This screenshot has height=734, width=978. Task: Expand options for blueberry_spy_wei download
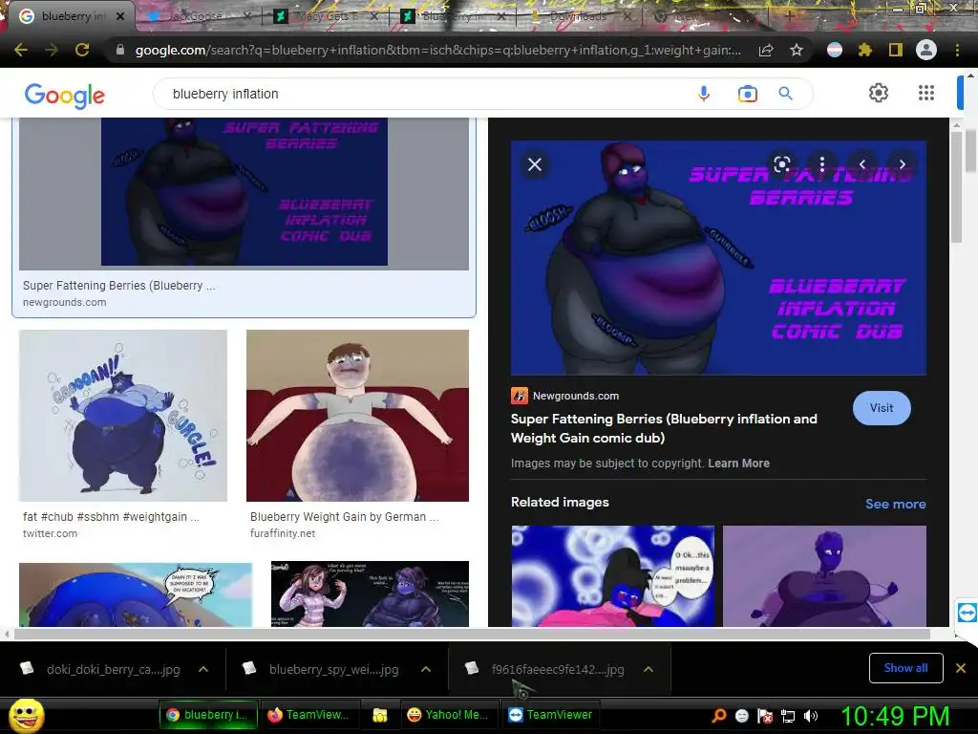(426, 669)
